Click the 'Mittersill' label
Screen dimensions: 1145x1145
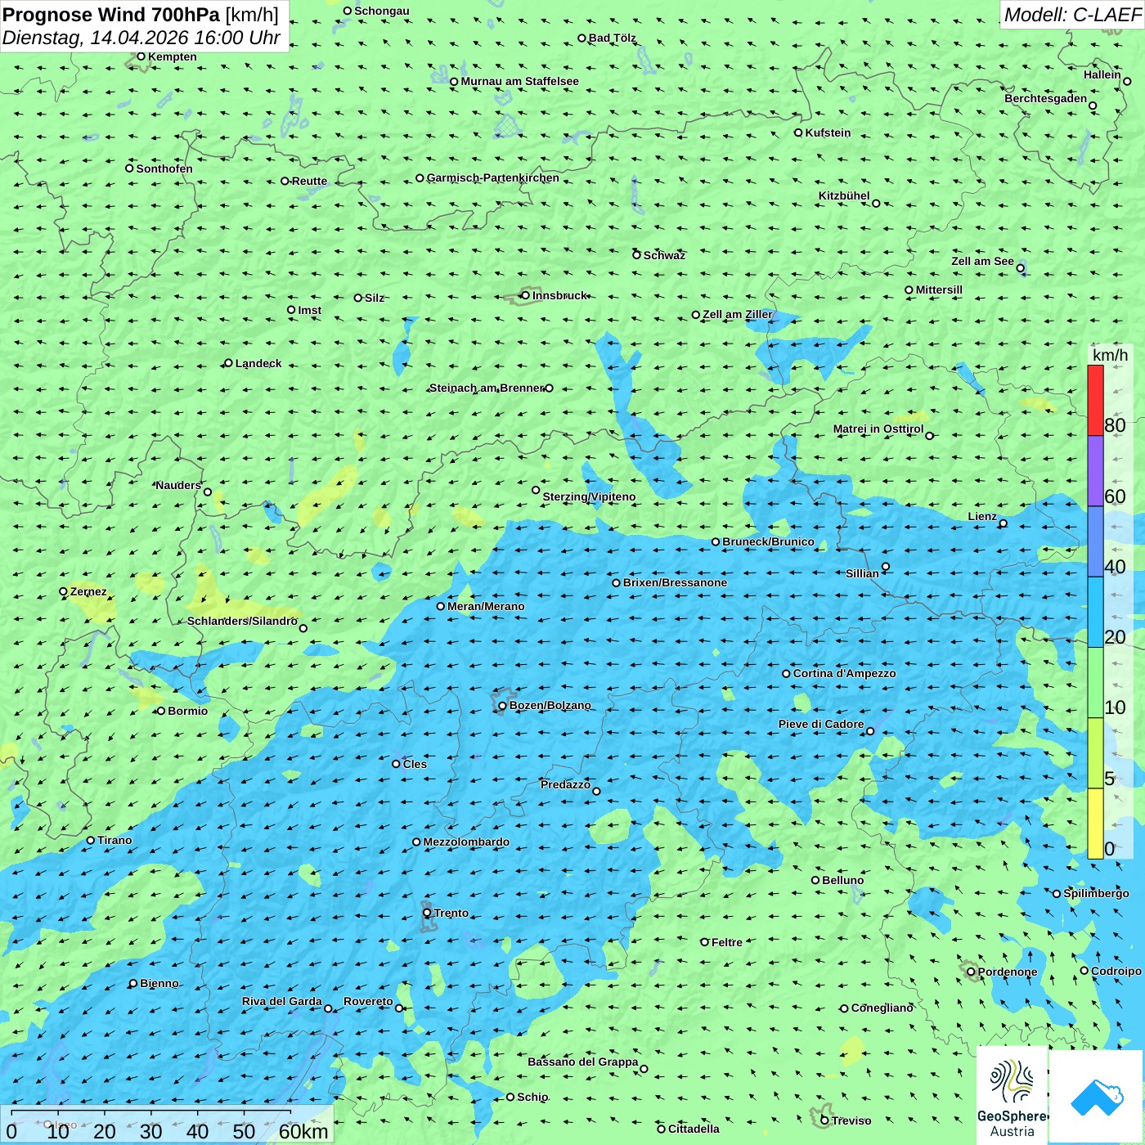click(x=939, y=290)
